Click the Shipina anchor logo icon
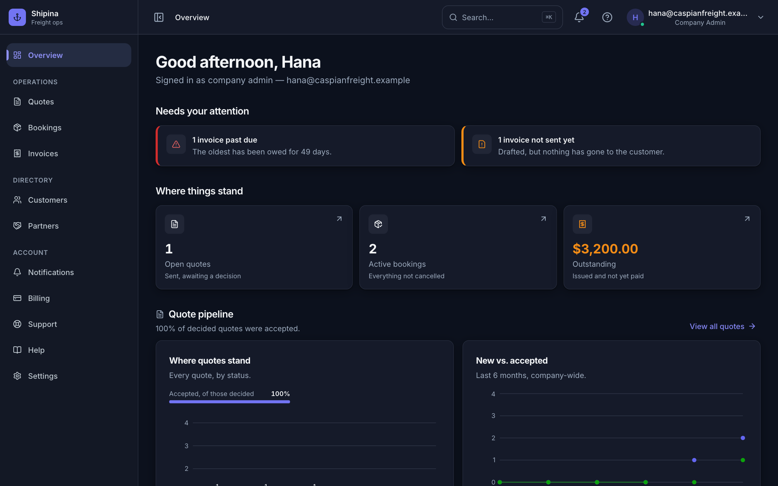The image size is (778, 486). point(17,17)
